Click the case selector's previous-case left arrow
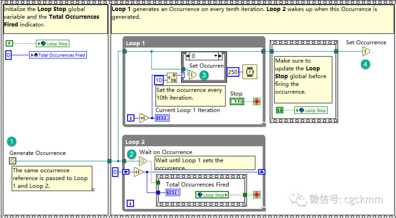 187,56
